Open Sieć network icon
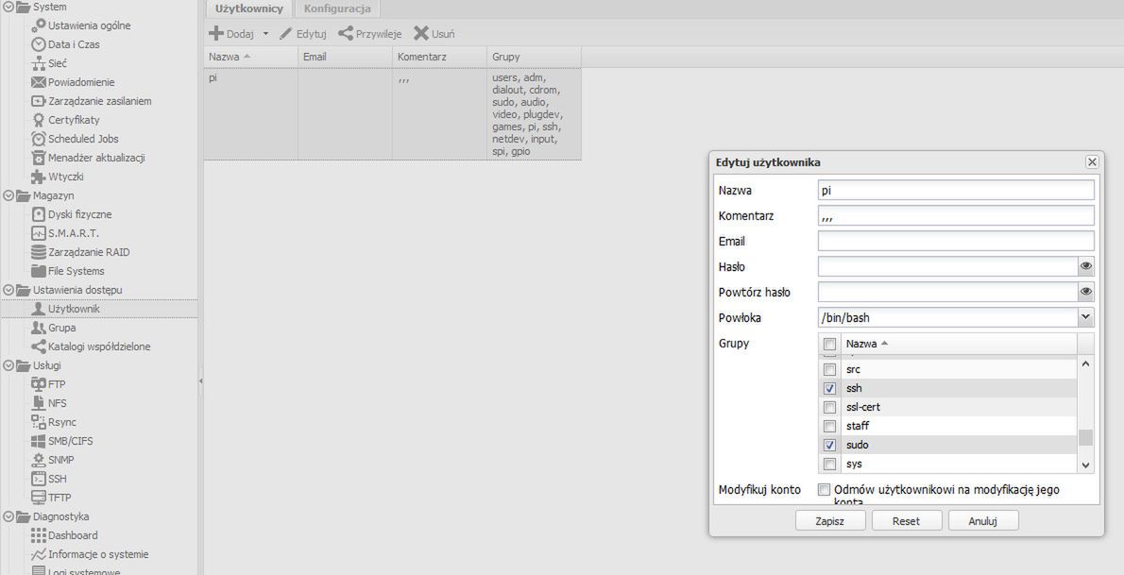1124x575 pixels. [x=38, y=63]
